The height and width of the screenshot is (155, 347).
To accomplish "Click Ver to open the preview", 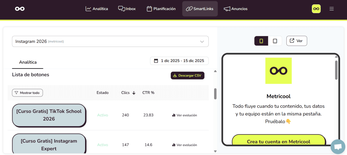I will [x=297, y=41].
